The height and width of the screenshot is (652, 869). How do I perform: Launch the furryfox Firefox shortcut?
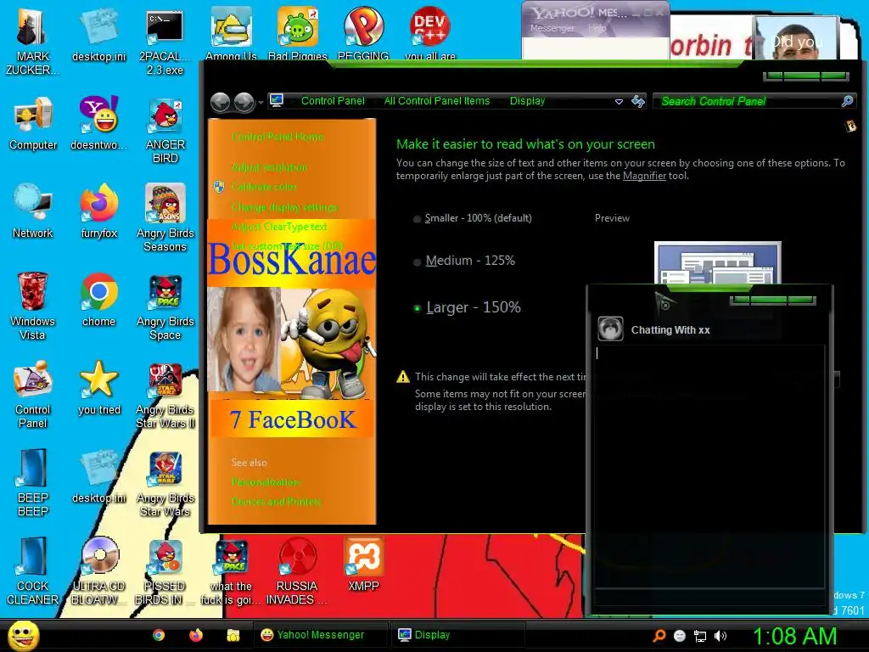tap(98, 211)
